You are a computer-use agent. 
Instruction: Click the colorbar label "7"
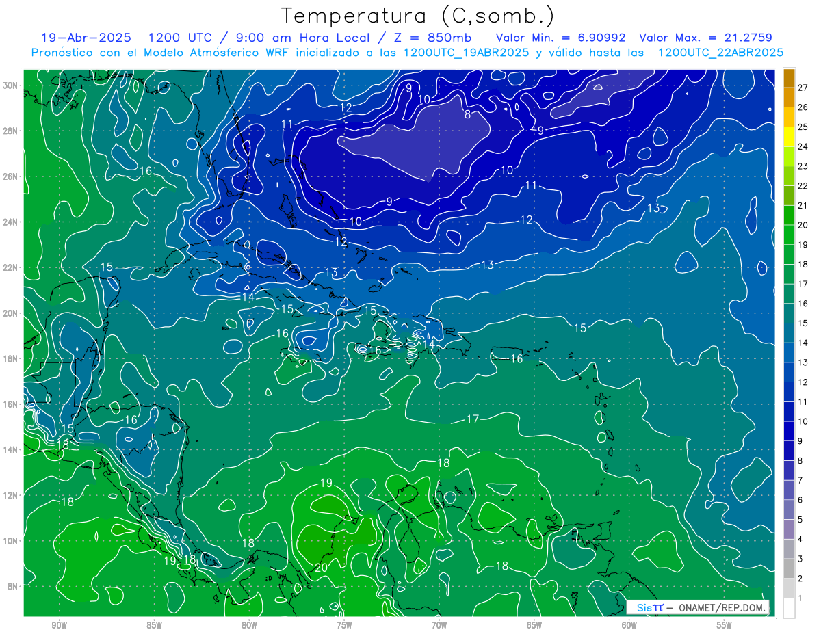[x=800, y=480]
